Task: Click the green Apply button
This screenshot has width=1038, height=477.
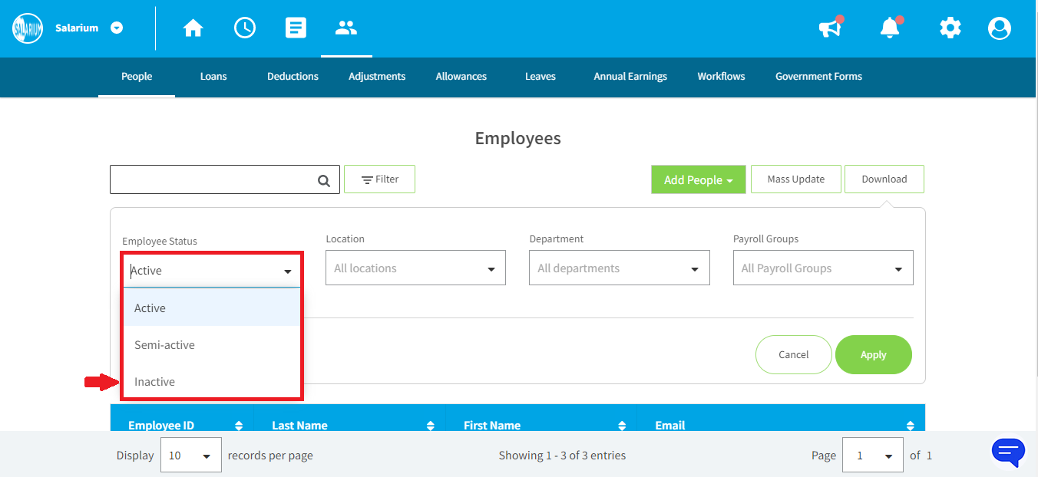Action: 873,355
